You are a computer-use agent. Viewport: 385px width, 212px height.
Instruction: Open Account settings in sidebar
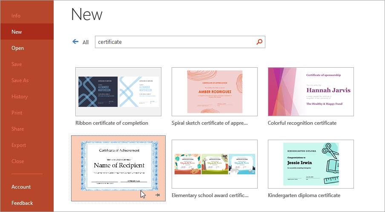[21, 187]
